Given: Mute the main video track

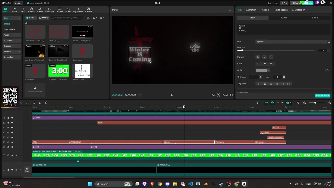Looking at the screenshot, I should pos(16,170).
